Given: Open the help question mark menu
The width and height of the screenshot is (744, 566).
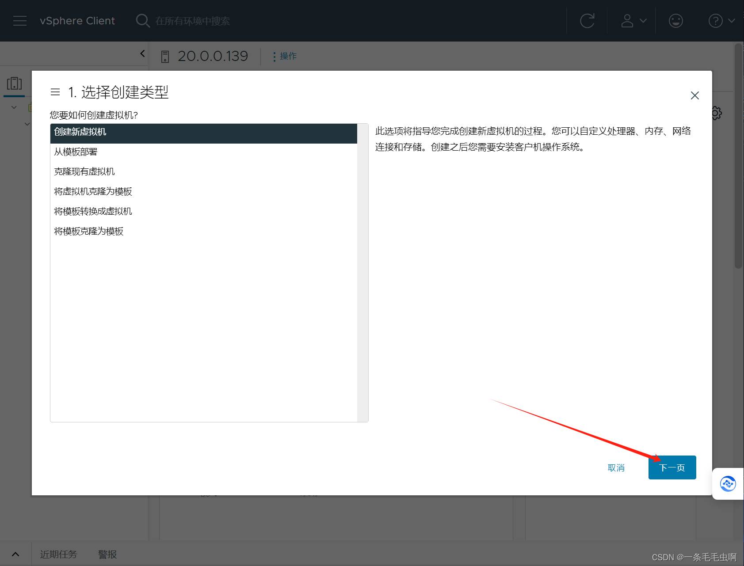Looking at the screenshot, I should pyautogui.click(x=721, y=21).
